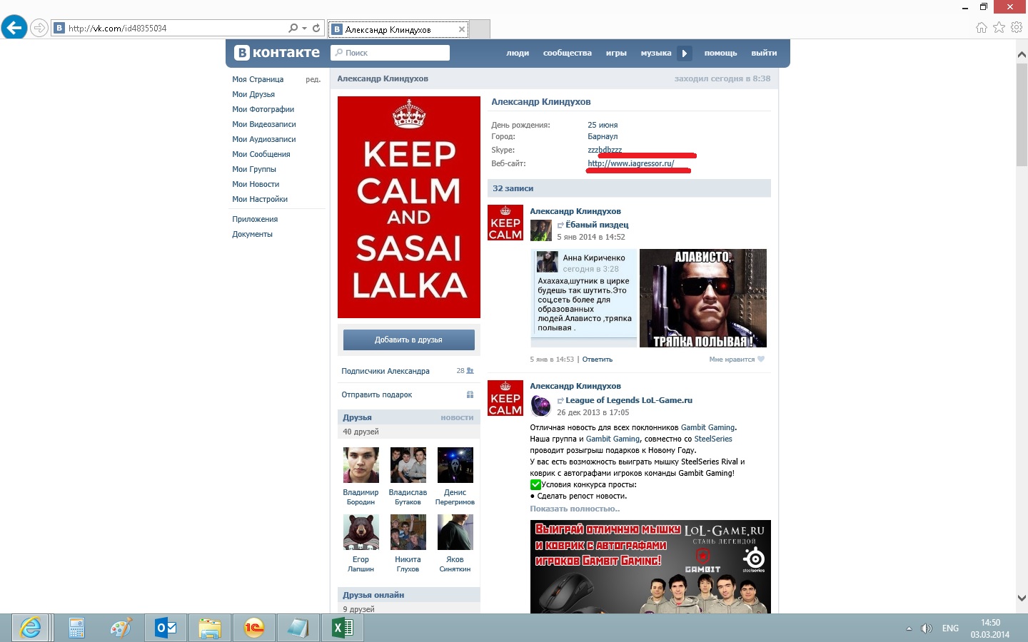Open the помощь header link
The width and height of the screenshot is (1028, 642).
[x=720, y=53]
